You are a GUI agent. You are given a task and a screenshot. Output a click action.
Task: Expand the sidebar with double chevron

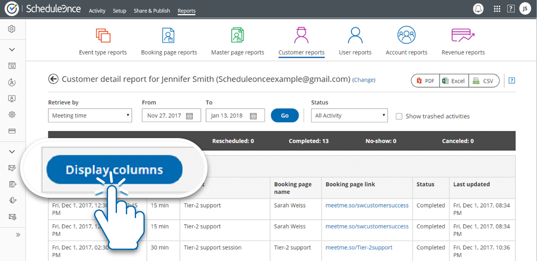[18, 235]
